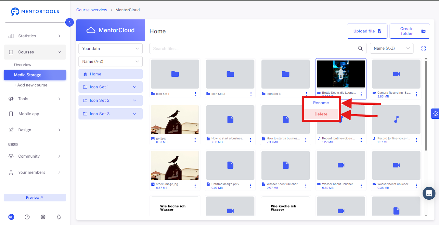The width and height of the screenshot is (439, 225).
Task: Open the chat support bubble
Action: (x=429, y=193)
